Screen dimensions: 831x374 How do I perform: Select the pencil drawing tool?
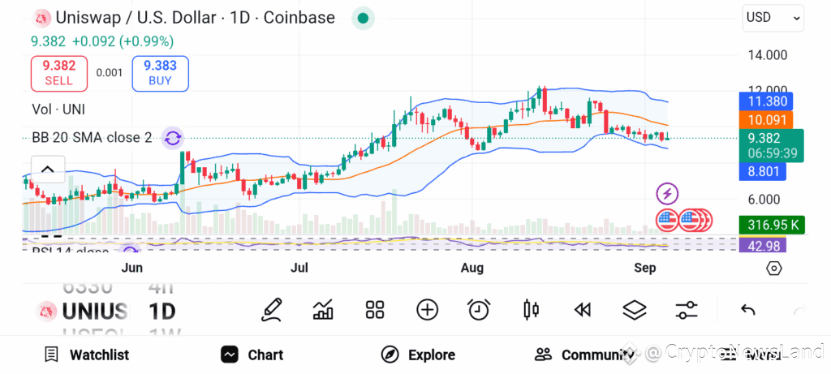[x=271, y=310]
